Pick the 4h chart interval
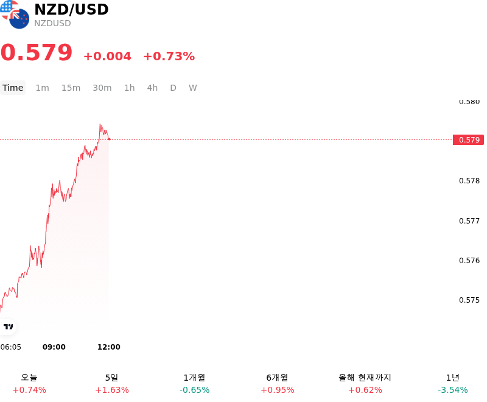 153,88
